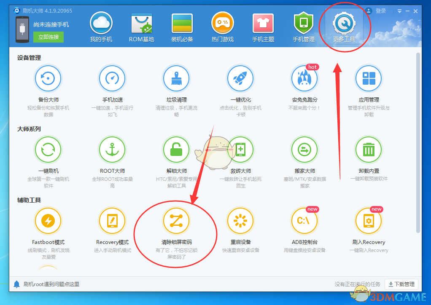Open 安兔兔跑分 benchmark icon
Screen dimensions: 431x305
pyautogui.click(x=304, y=78)
